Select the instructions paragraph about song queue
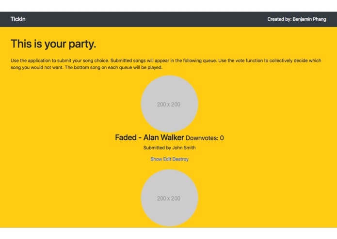337x239 pixels. click(x=166, y=64)
